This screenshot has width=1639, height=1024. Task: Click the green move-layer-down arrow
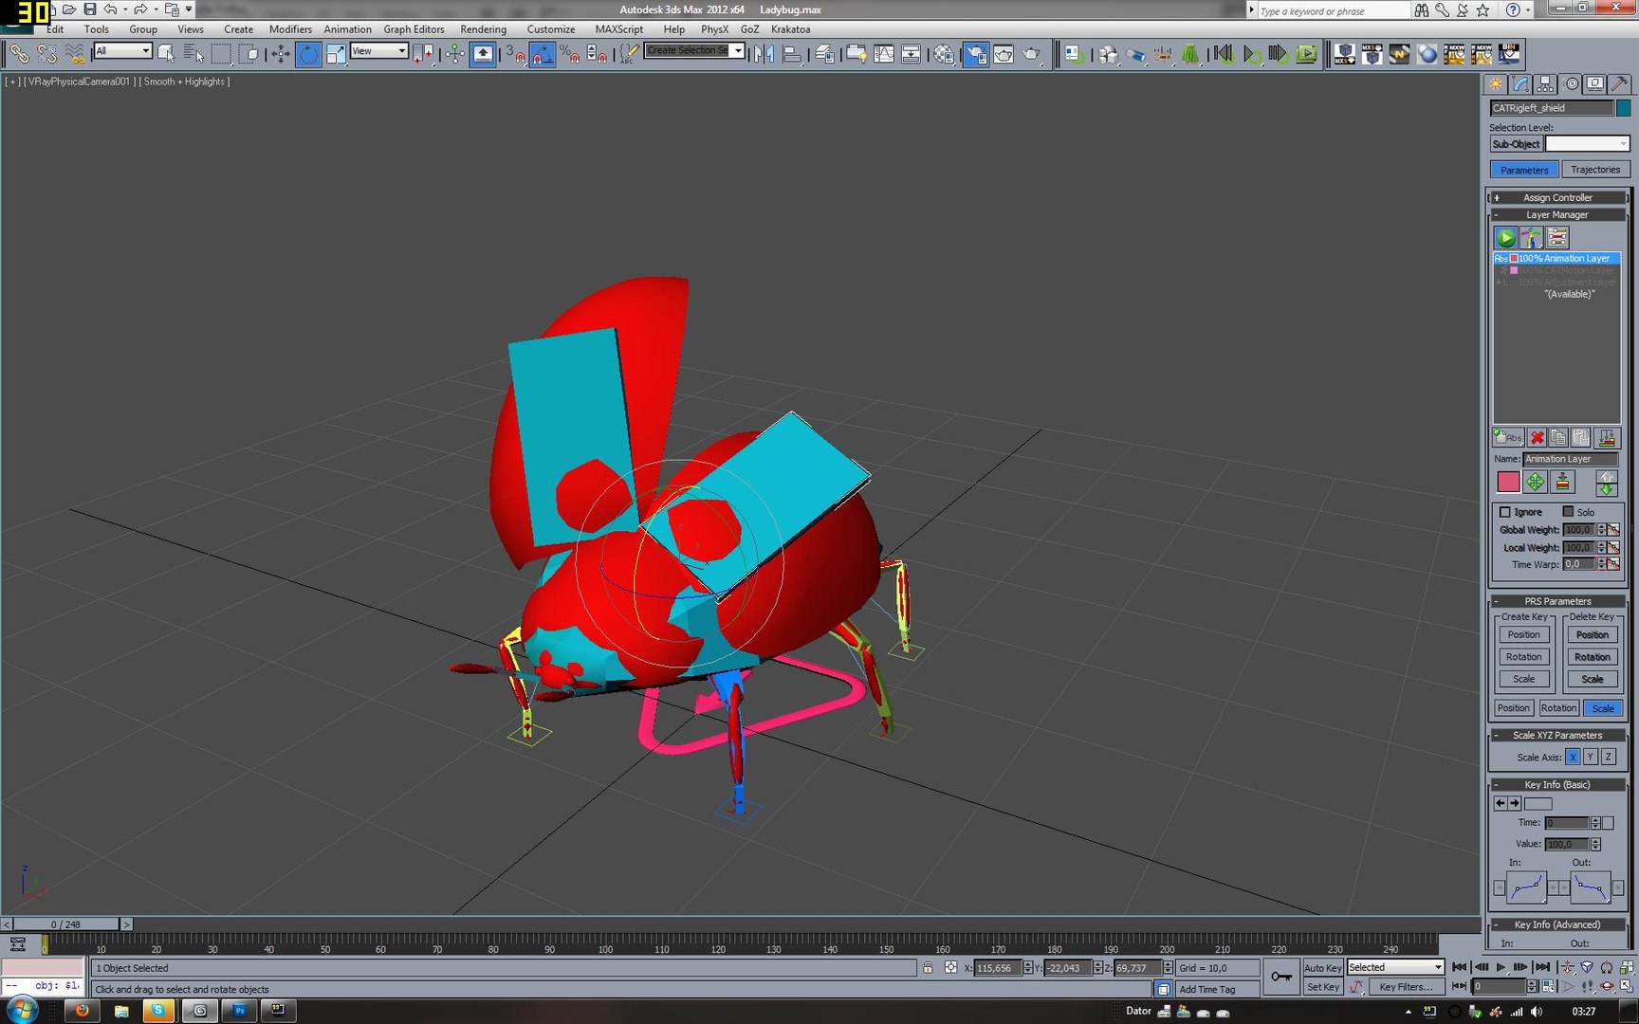point(1606,489)
